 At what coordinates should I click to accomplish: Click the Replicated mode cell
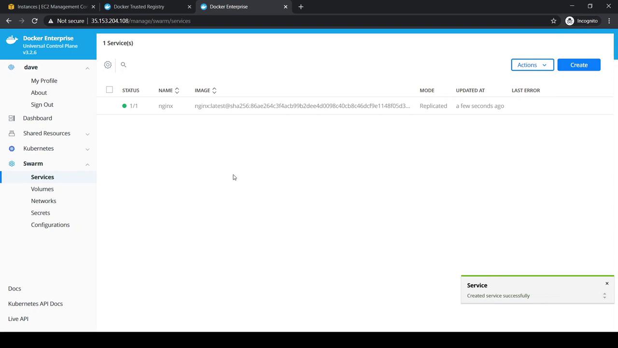click(x=433, y=106)
